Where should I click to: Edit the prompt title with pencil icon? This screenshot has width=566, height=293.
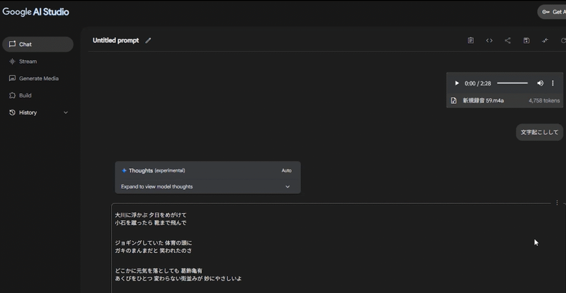pos(148,40)
